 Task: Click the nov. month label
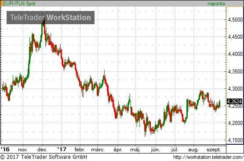[23, 150]
